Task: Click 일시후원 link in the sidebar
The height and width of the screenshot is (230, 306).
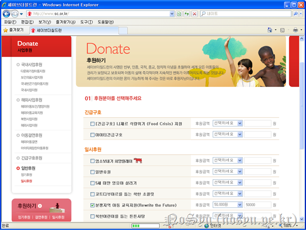Action: coord(26,181)
